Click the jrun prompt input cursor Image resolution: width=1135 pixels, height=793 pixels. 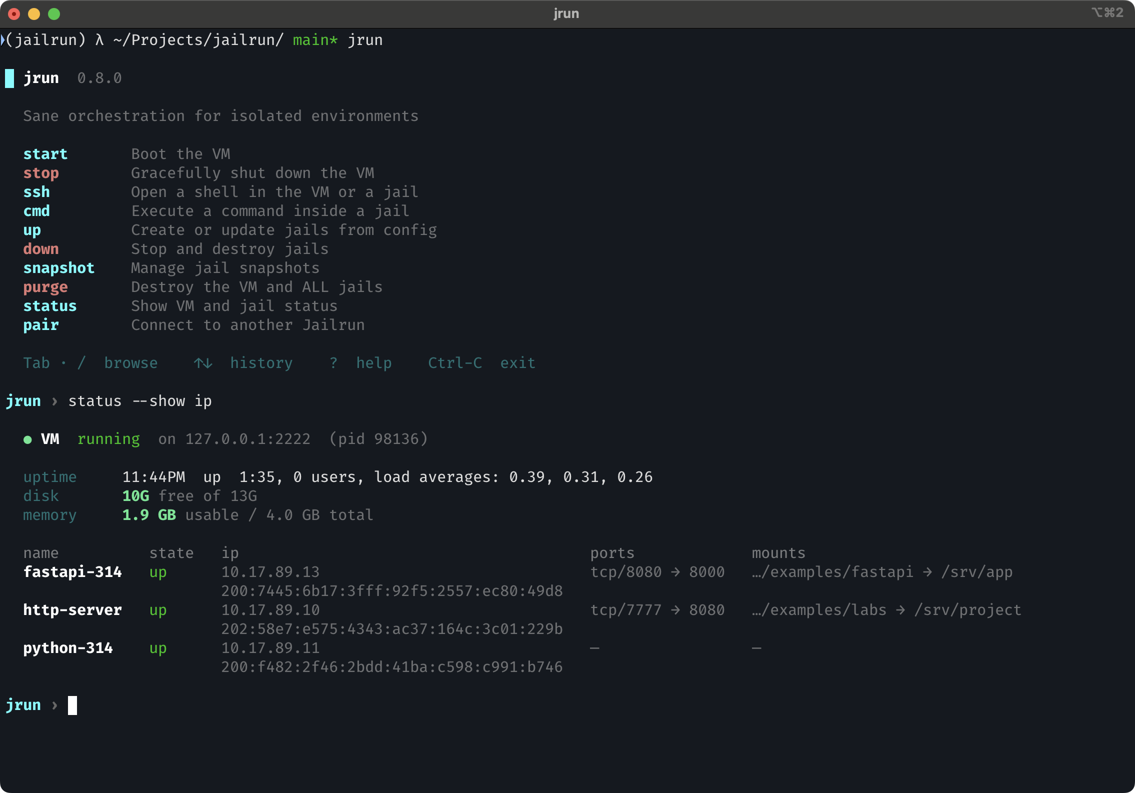[72, 705]
